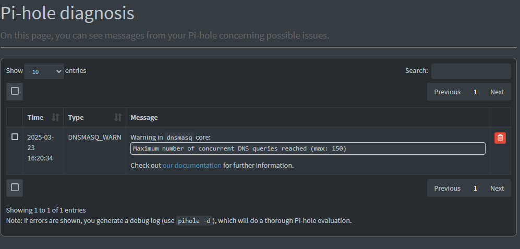This screenshot has height=249, width=520.
Task: Sort table by Type column arrows
Action: pyautogui.click(x=118, y=117)
